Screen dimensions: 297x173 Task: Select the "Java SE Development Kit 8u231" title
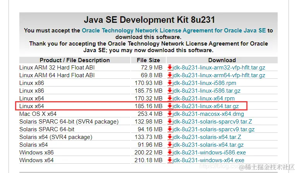coord(149,20)
